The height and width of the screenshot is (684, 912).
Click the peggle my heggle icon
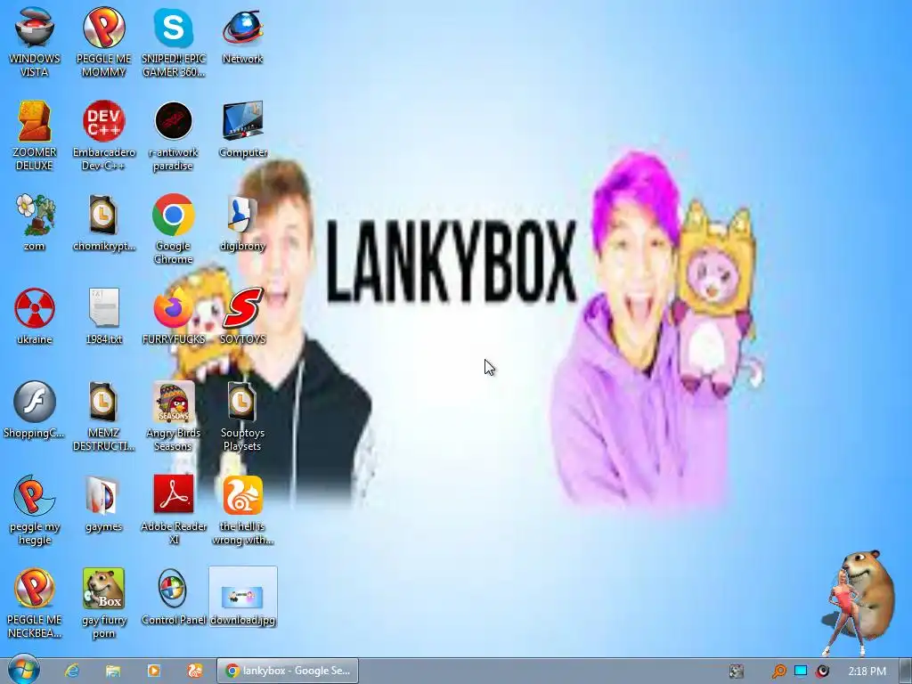pyautogui.click(x=35, y=510)
